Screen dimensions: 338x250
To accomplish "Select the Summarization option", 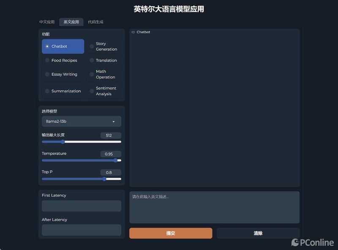I will coord(63,91).
